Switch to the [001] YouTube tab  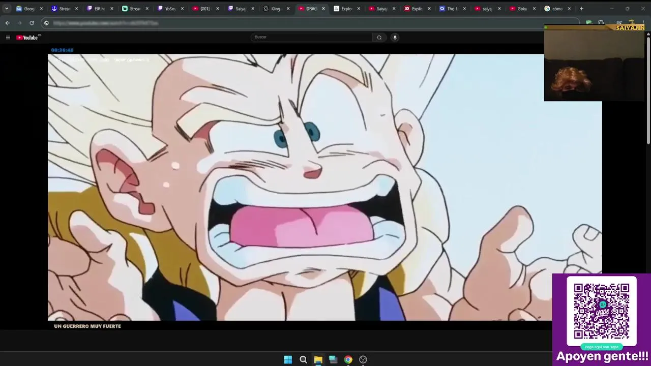(205, 9)
